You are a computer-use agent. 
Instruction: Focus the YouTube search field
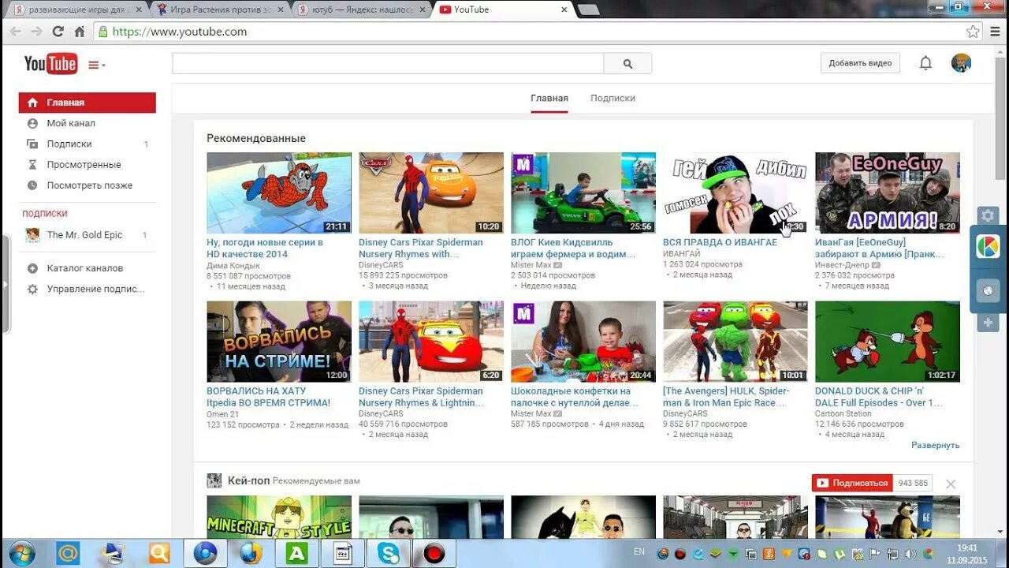pos(388,64)
